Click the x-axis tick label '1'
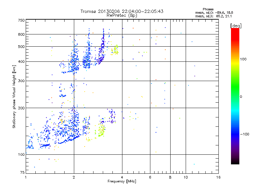Image resolution: width=257 pixels, height=193 pixels. point(26,177)
